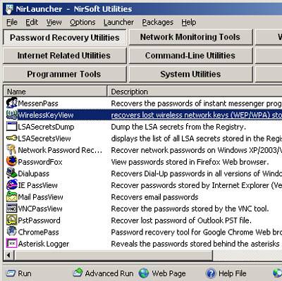Select the Dialupass name
This screenshot has width=282, height=281.
[34, 174]
